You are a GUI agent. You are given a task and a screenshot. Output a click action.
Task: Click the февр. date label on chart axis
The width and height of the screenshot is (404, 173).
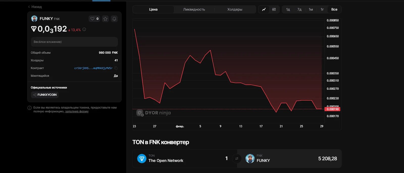click(180, 126)
